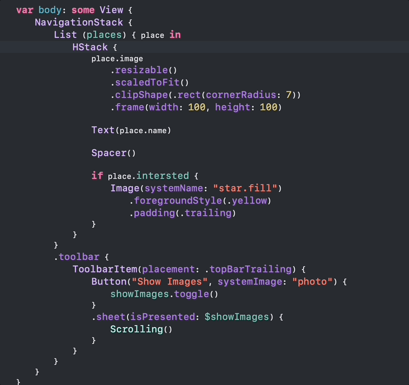409x385 pixels.
Task: Click the 'var' keyword
Action: (x=25, y=10)
